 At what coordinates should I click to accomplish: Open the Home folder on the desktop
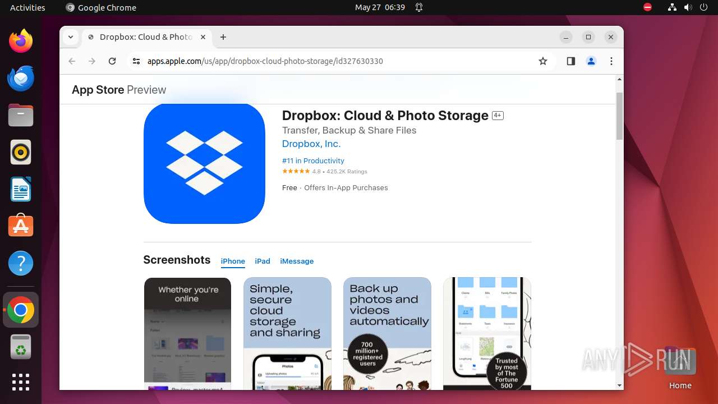[x=680, y=368]
